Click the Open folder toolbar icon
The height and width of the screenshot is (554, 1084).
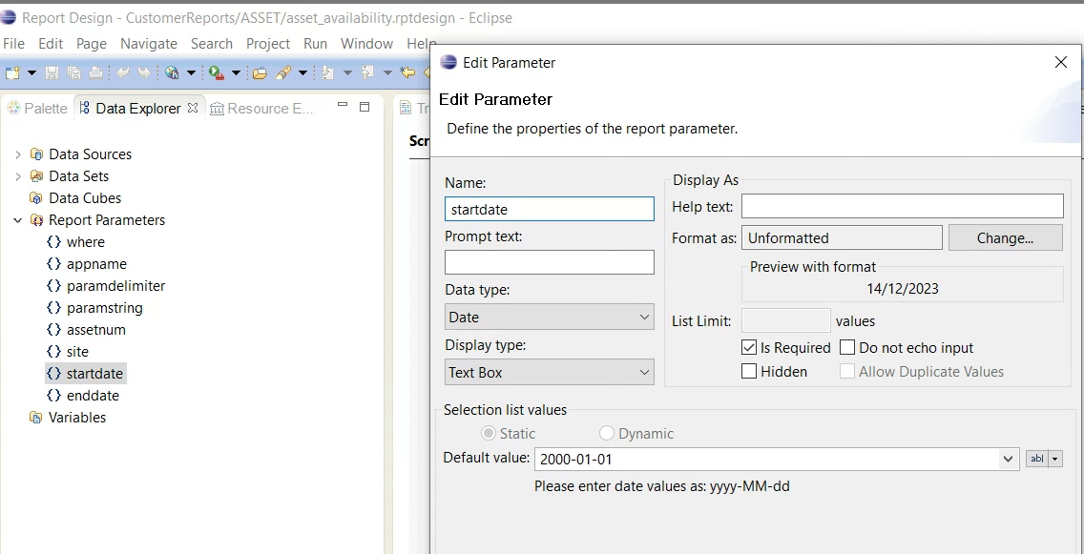[x=259, y=72]
